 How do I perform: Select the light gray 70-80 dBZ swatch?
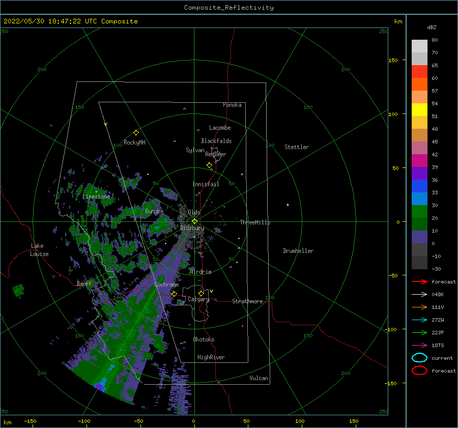419,46
